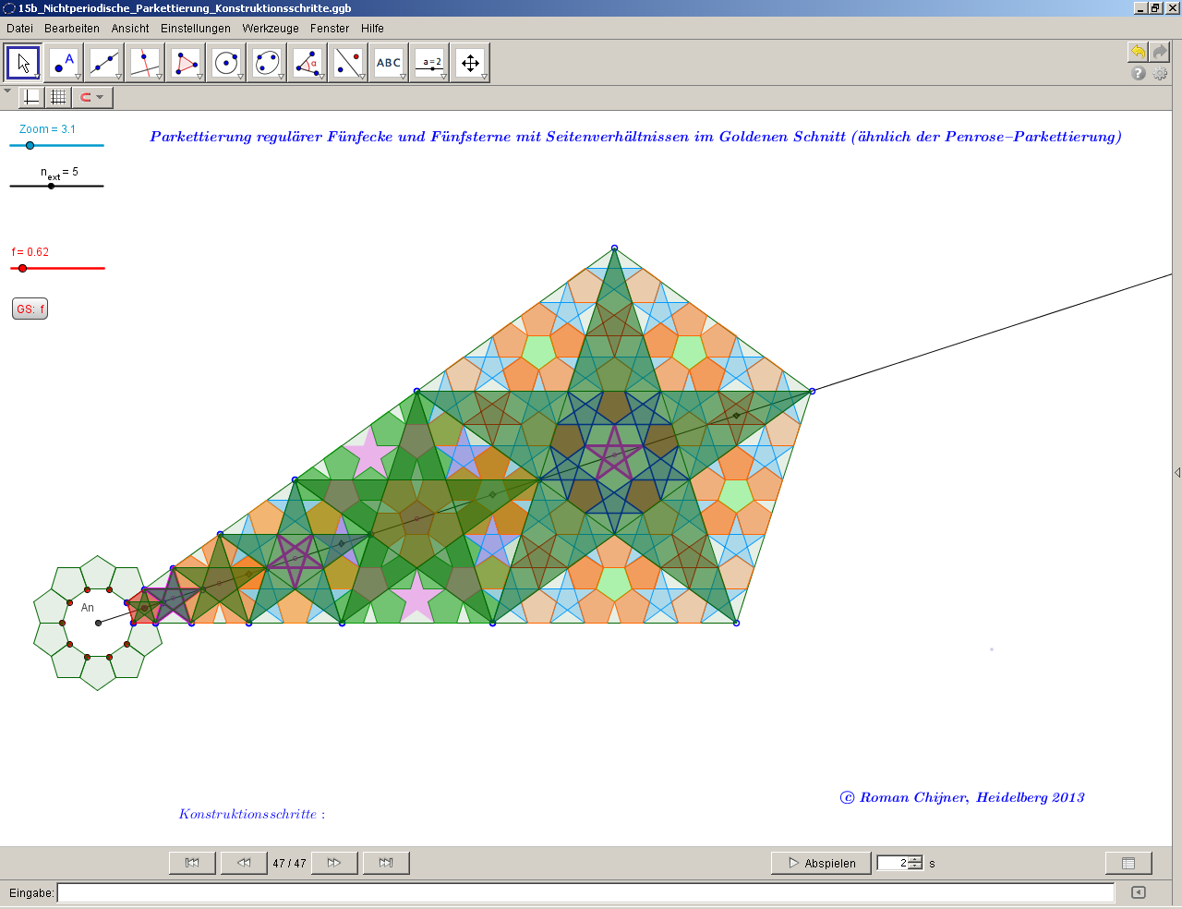Activate the Circle with Center tool

pos(226,63)
